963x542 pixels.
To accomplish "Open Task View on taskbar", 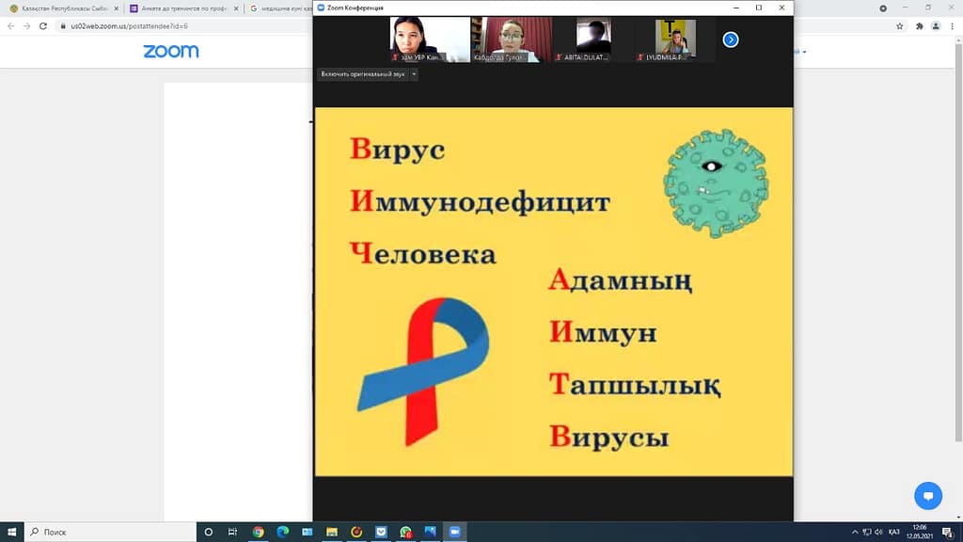I will [232, 532].
